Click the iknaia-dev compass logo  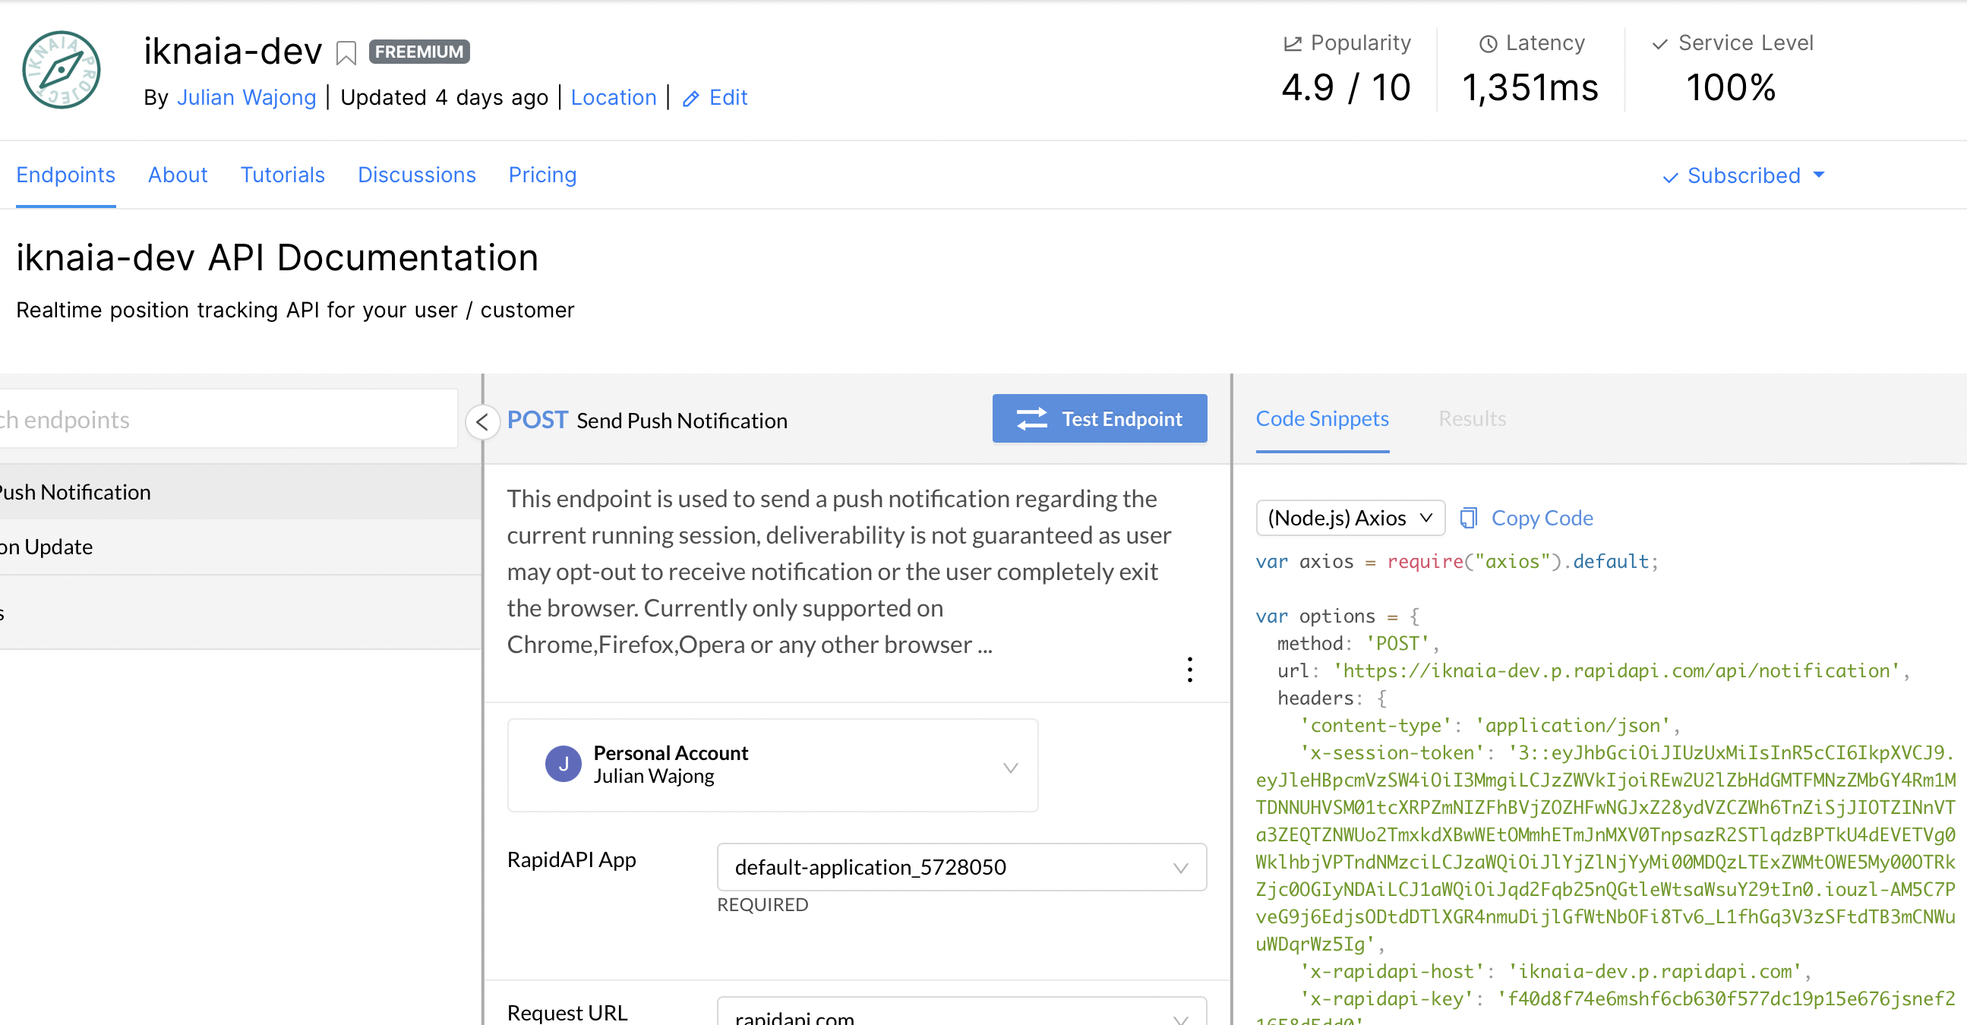point(61,69)
